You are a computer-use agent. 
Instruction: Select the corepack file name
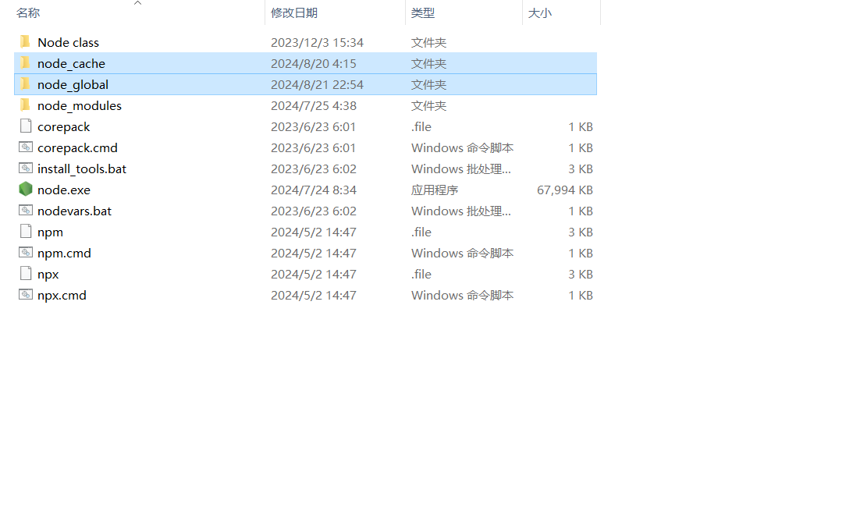[x=63, y=126]
